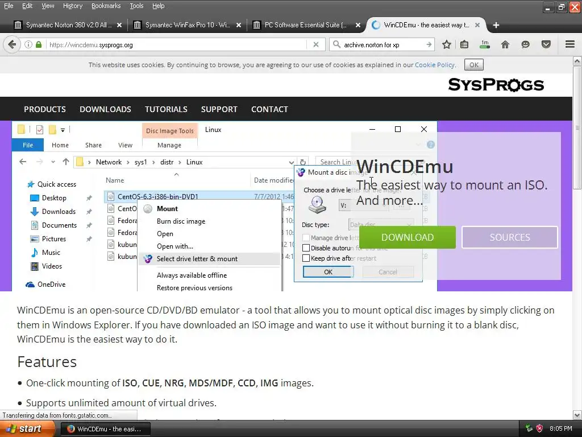Screen dimensions: 582x437
Task: Go back with the browser back arrow
Action: [x=12, y=44]
